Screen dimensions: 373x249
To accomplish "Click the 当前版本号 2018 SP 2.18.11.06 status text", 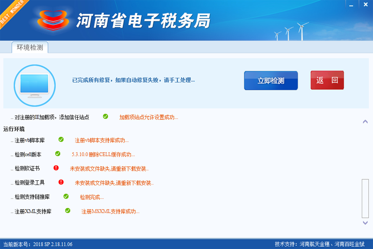I will pos(38,244).
